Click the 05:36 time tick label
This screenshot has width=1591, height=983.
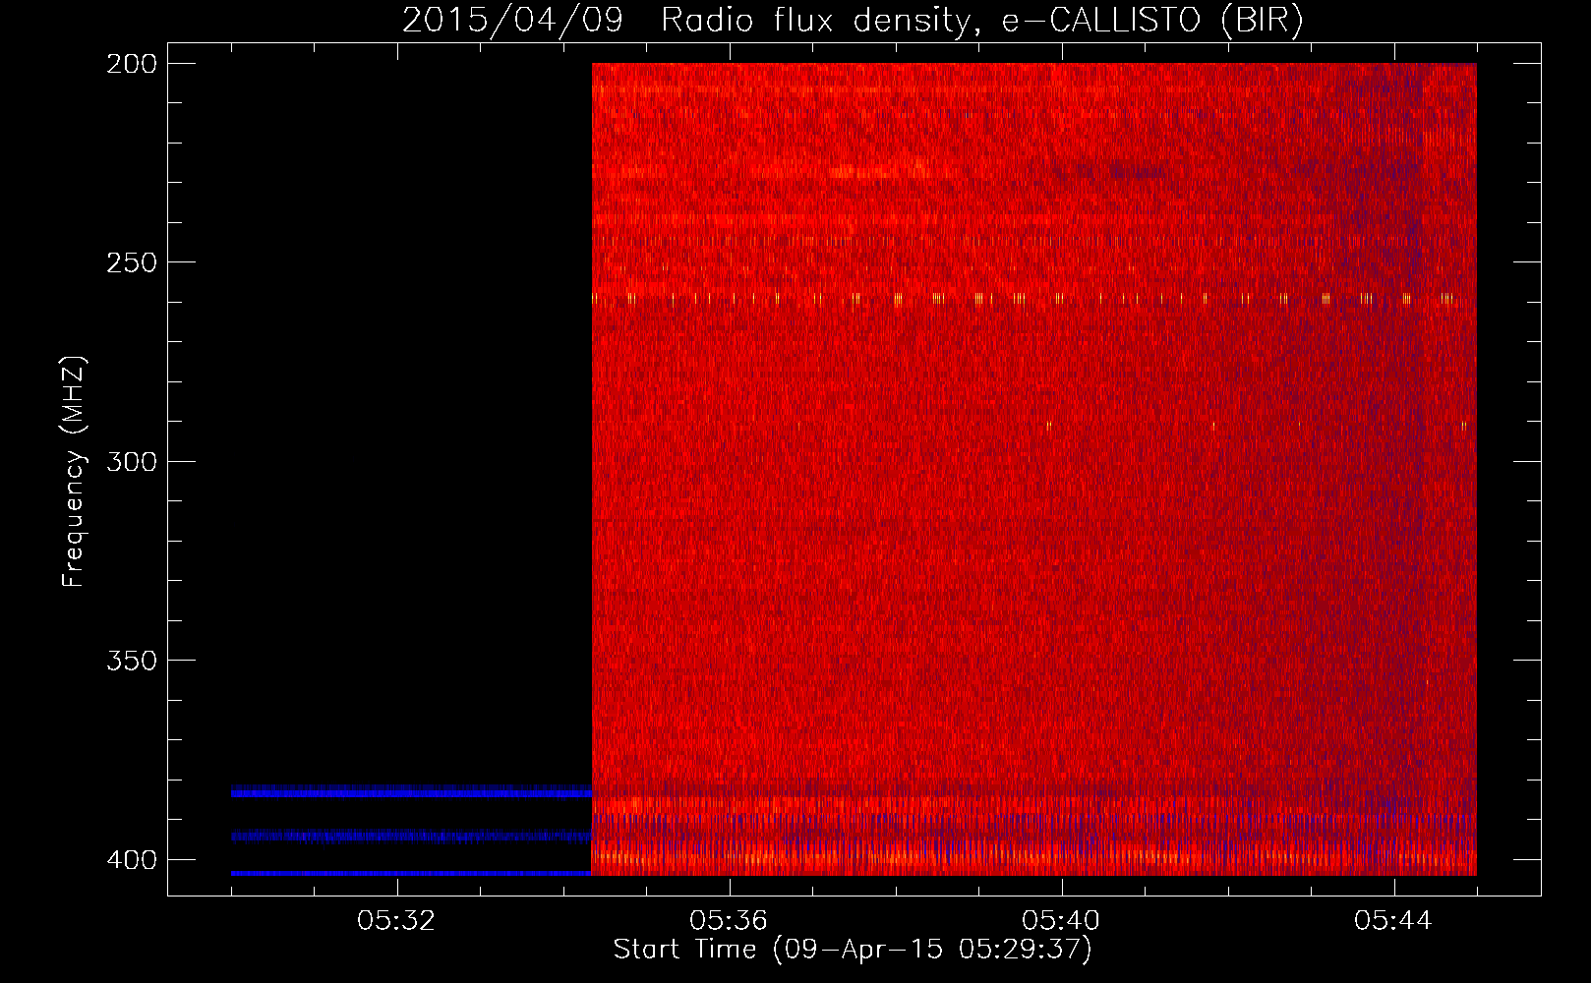pos(729,921)
